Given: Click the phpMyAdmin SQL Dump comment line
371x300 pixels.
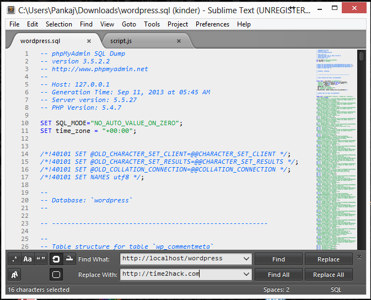Looking at the screenshot, I should [83, 53].
